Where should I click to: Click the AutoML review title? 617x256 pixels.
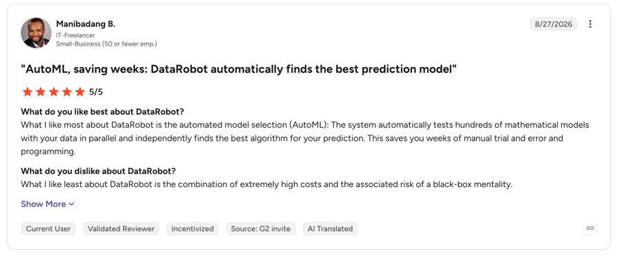239,70
